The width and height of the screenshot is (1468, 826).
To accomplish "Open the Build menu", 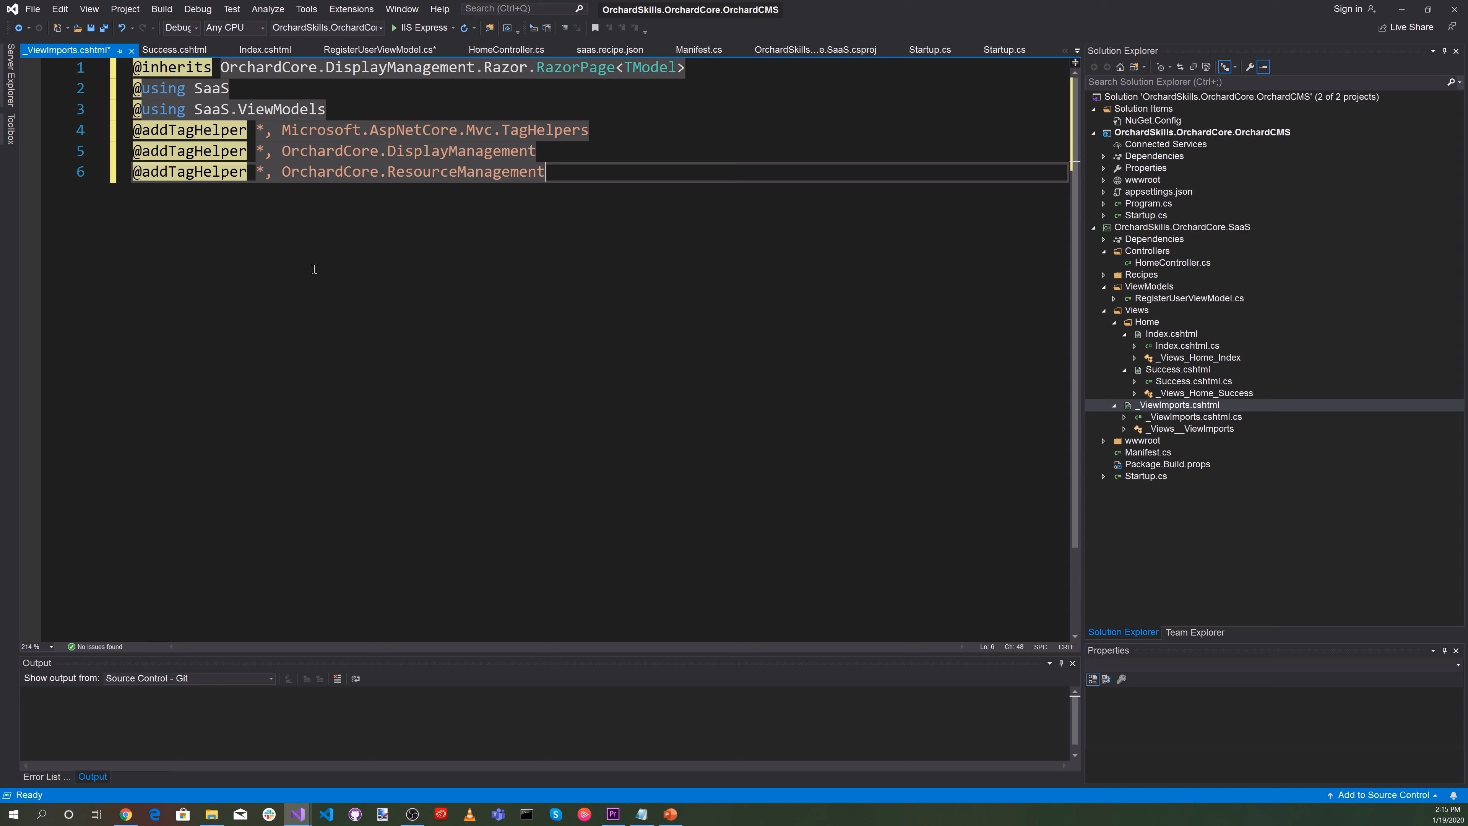I will tap(162, 9).
